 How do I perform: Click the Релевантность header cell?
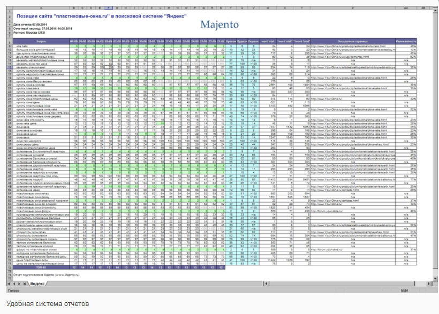point(405,40)
